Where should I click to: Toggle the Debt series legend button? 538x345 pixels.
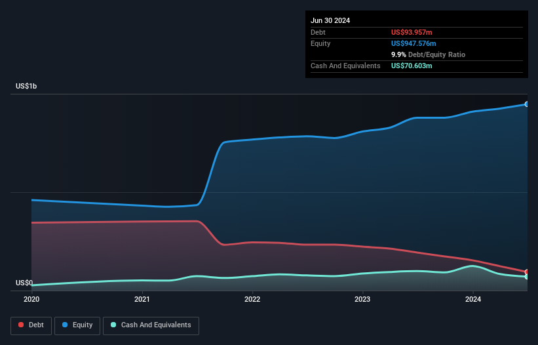coord(31,325)
